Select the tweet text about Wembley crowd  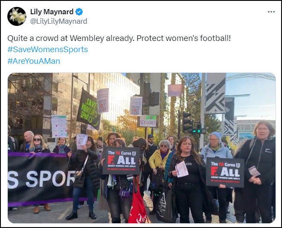[x=119, y=38]
